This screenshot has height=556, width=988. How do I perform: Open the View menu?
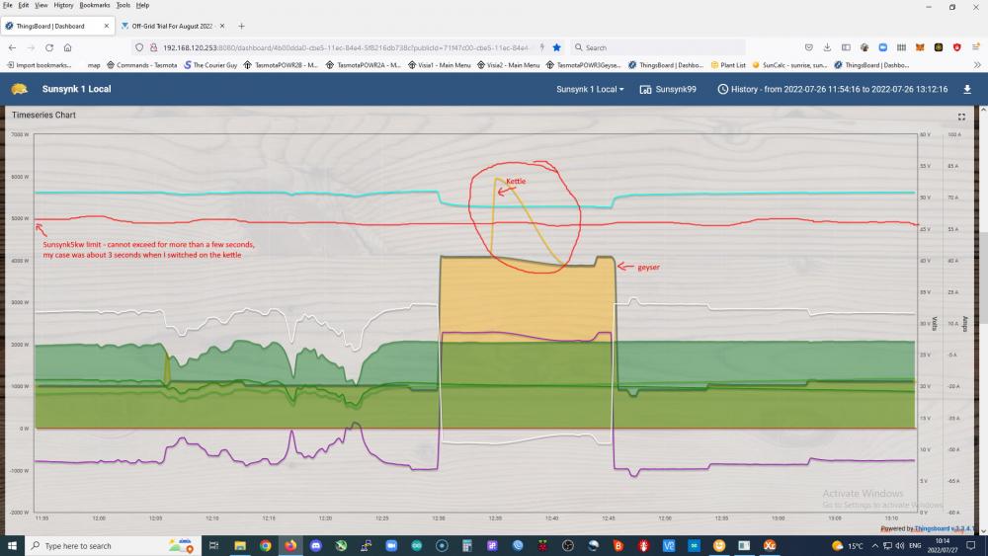click(41, 5)
